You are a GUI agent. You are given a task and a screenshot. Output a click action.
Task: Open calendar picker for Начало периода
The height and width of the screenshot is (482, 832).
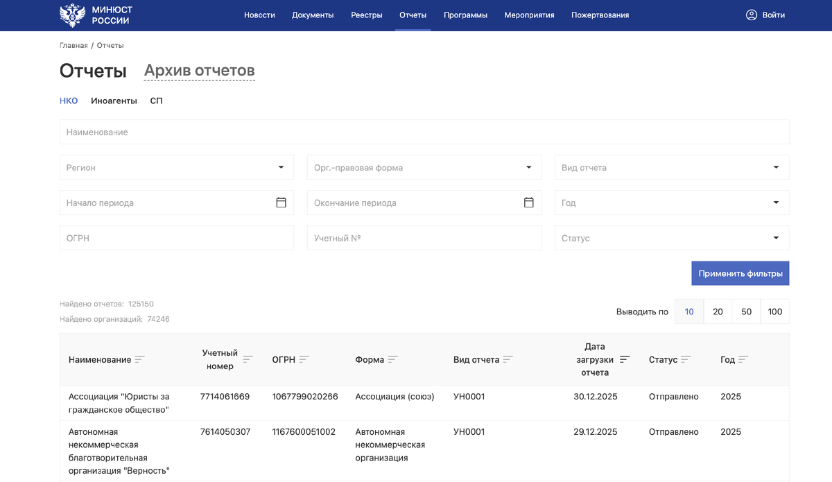pos(281,203)
